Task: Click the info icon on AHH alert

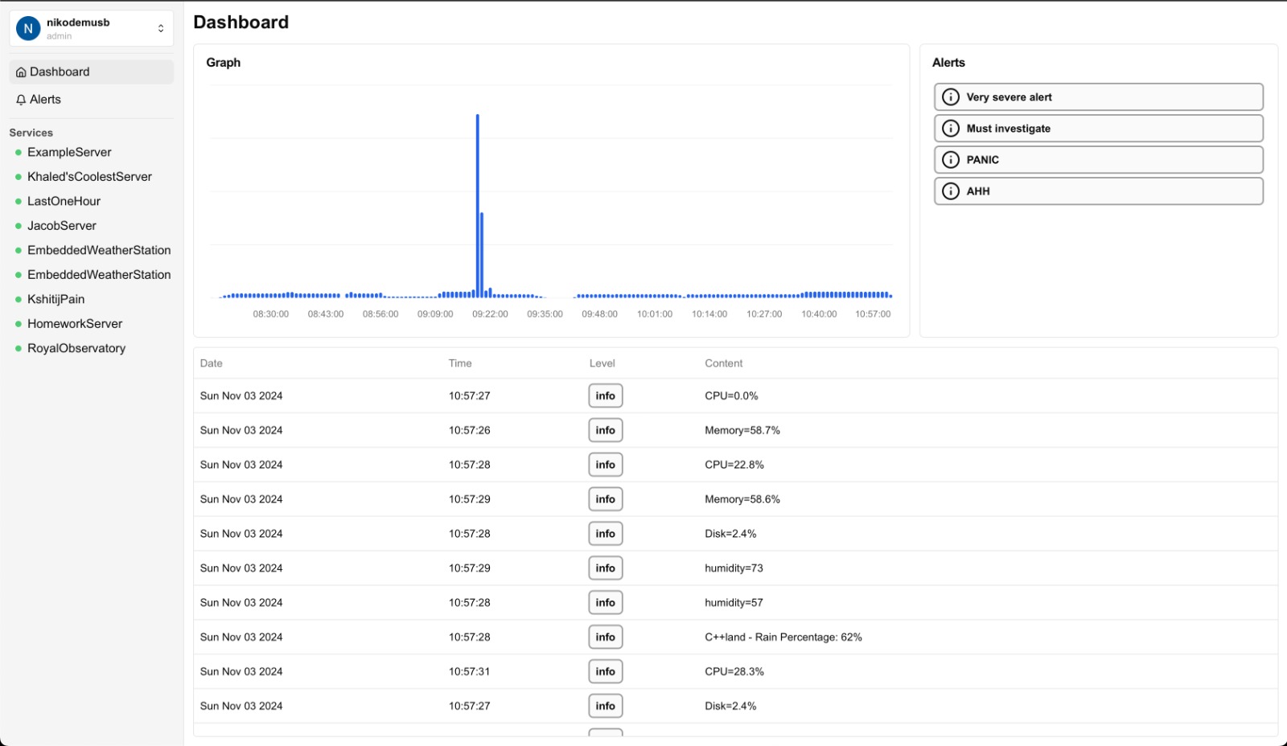Action: click(x=951, y=191)
